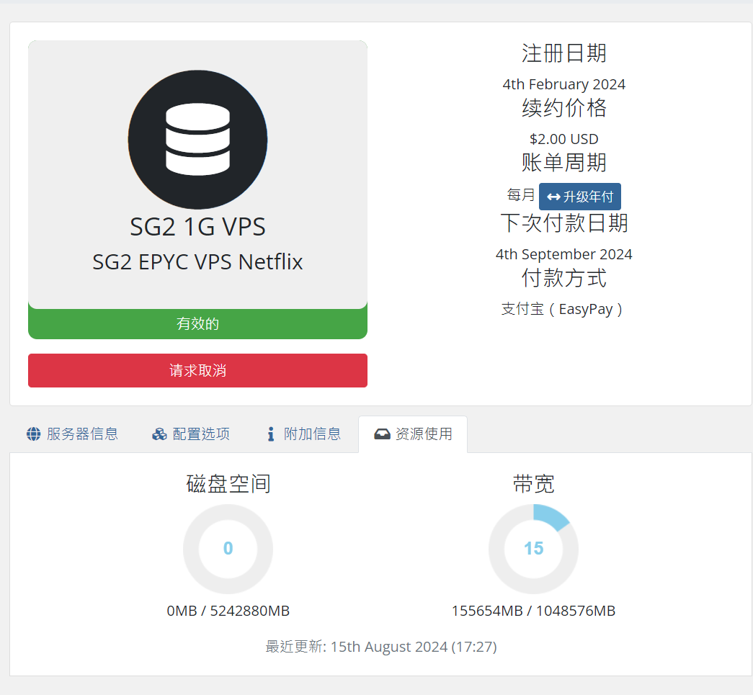The height and width of the screenshot is (695, 753).
Task: Switch to the 配置选项 tab
Action: (x=191, y=434)
